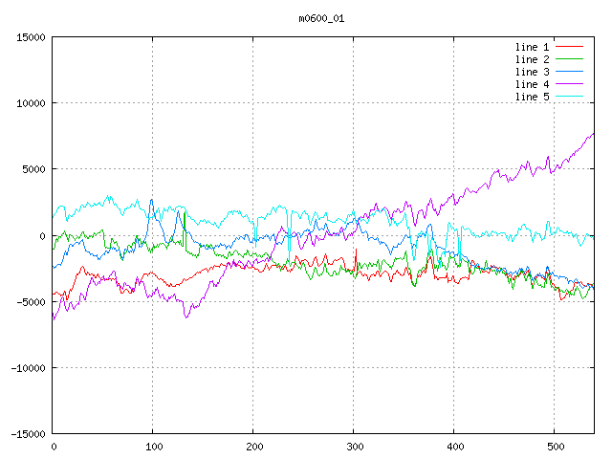Click the cyan line 5 legend sample
612x459 pixels.
[x=569, y=97]
